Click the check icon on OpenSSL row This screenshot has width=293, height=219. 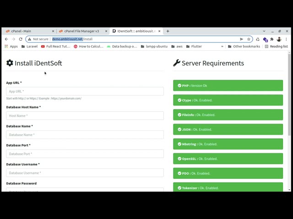pos(179,159)
